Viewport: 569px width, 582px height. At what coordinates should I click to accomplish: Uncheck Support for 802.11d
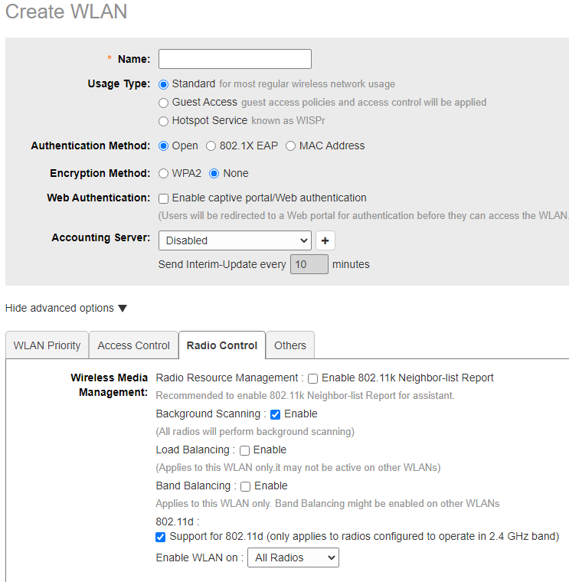161,537
